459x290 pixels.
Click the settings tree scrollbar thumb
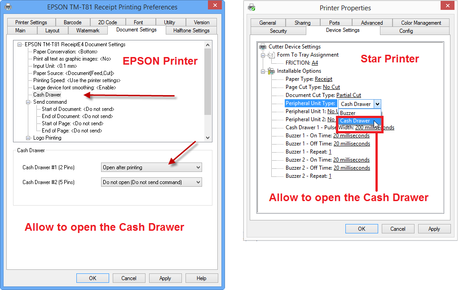(x=207, y=82)
